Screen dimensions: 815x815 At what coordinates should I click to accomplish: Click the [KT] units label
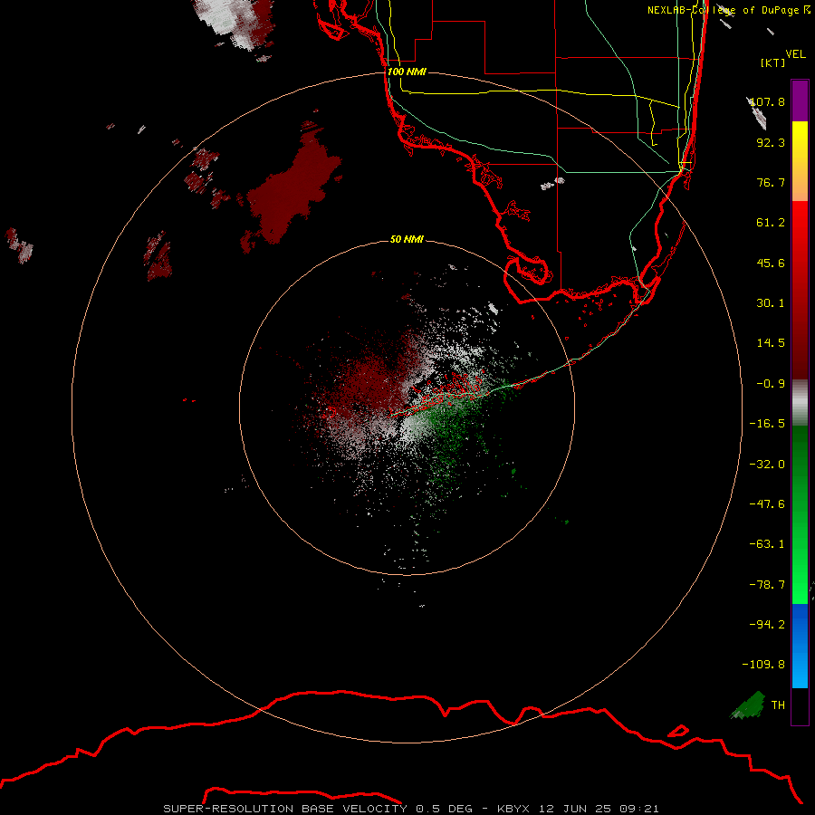773,62
